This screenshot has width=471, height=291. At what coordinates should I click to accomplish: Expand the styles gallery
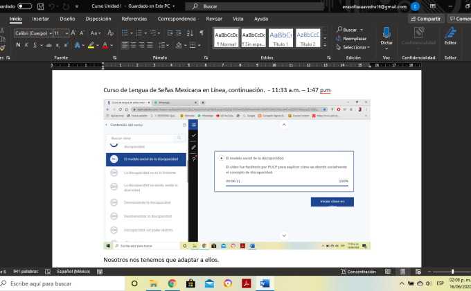click(x=325, y=45)
